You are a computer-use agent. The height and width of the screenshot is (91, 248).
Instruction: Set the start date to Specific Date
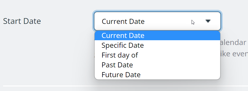pyautogui.click(x=157, y=45)
